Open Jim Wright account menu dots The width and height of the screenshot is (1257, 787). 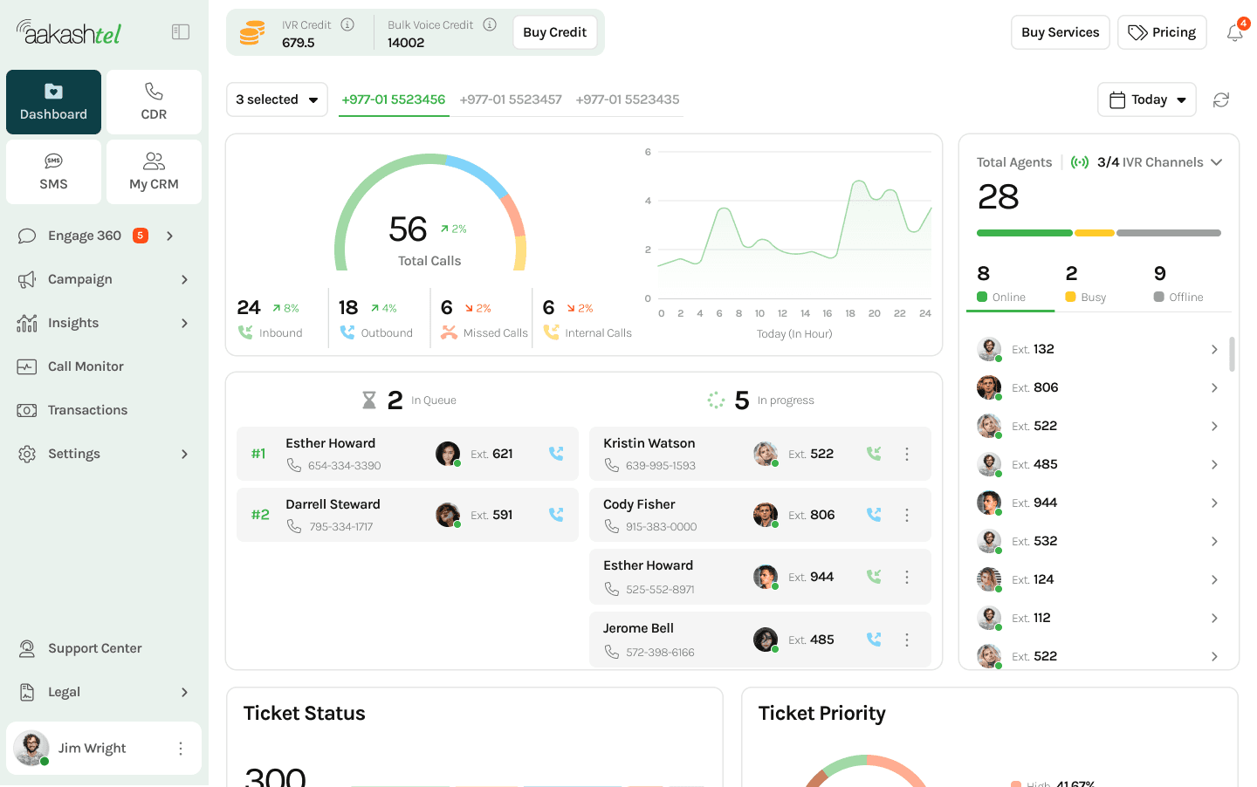coord(181,749)
